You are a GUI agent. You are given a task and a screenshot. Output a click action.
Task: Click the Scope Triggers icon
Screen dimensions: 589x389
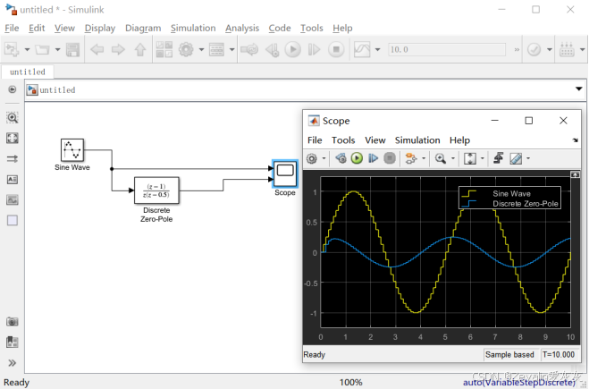[x=499, y=158]
